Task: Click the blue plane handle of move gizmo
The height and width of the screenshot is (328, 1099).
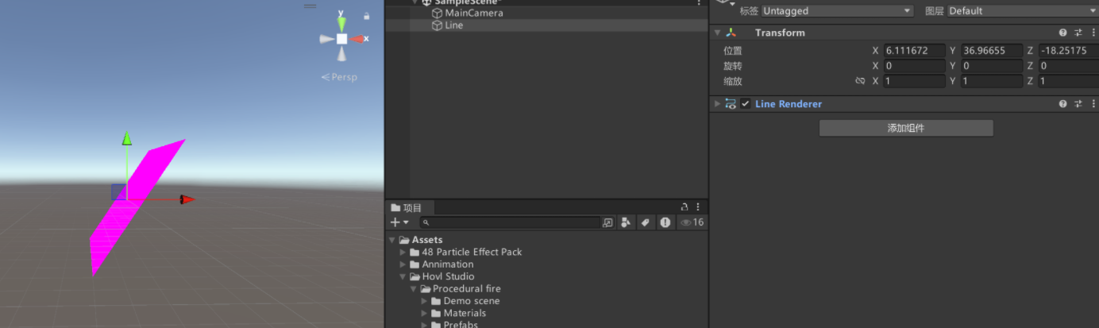Action: (x=118, y=191)
